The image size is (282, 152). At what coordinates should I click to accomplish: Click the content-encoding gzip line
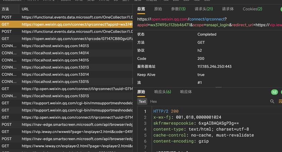(x=181, y=141)
